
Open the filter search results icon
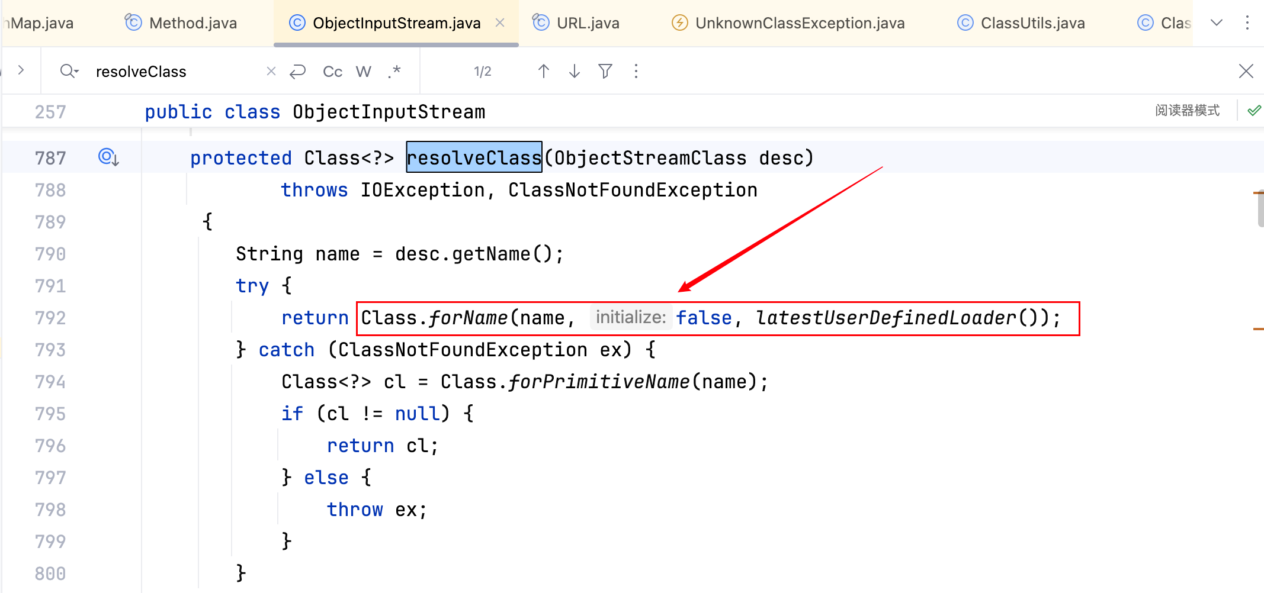[x=605, y=72]
